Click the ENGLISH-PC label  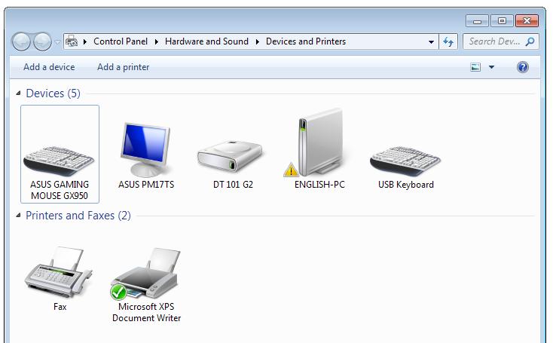click(319, 185)
